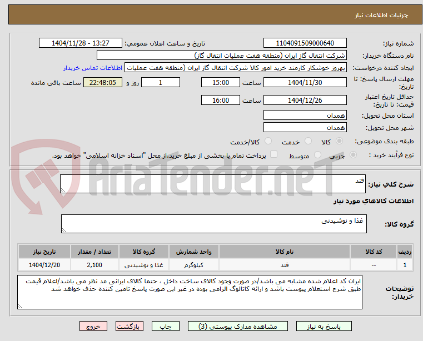The image size is (423, 341).
Task: Select the متوسط purchase type radio
Action: tap(317, 155)
